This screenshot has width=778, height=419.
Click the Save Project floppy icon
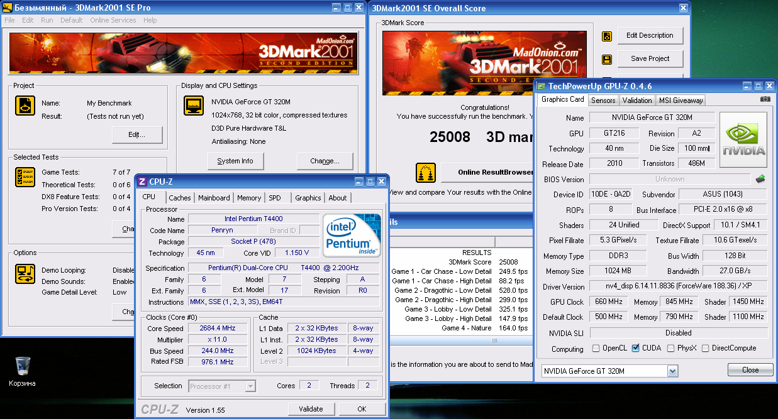click(607, 60)
